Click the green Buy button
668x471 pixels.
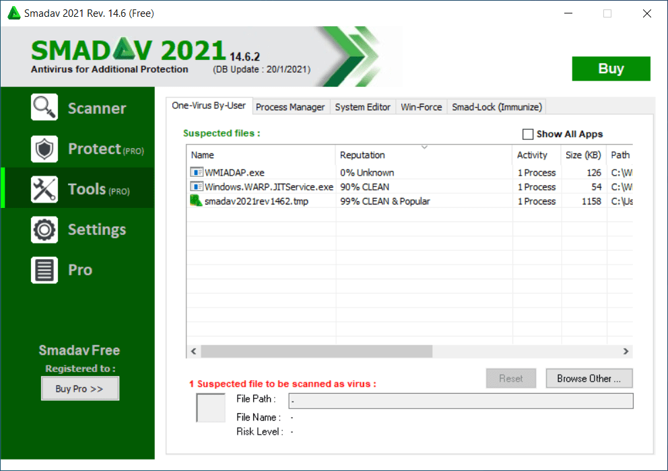tap(611, 69)
